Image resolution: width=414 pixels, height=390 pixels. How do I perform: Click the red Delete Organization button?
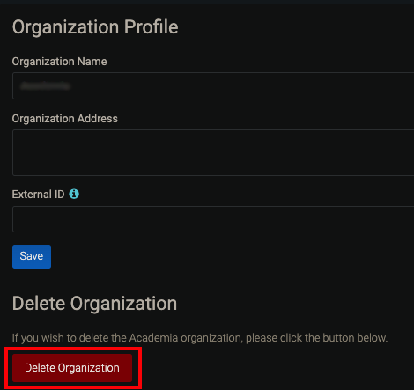click(x=72, y=368)
